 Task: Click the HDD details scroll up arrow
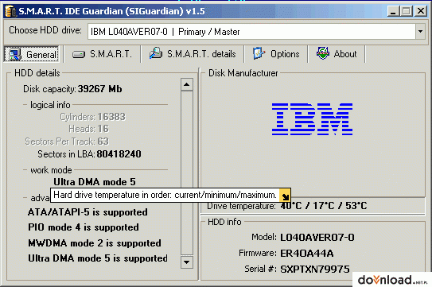[187, 84]
